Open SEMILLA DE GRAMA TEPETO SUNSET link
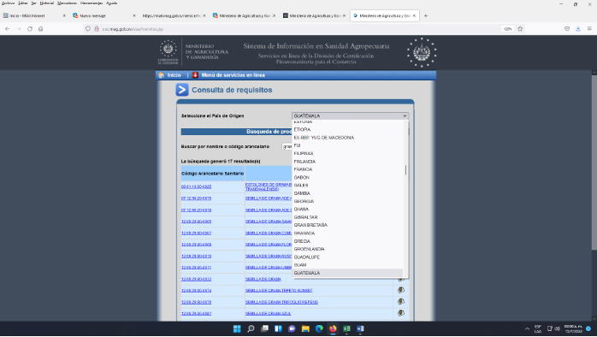 [x=279, y=291]
